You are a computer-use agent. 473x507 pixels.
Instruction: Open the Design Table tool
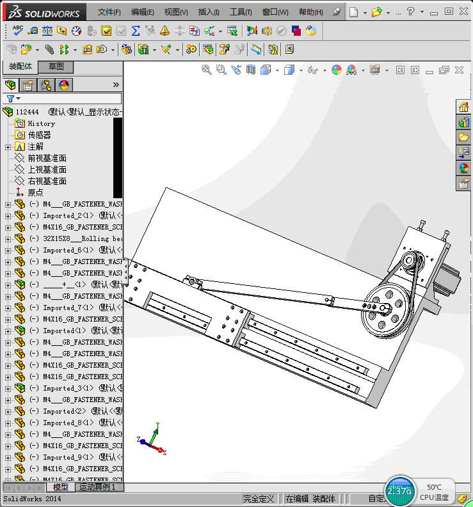(232, 31)
